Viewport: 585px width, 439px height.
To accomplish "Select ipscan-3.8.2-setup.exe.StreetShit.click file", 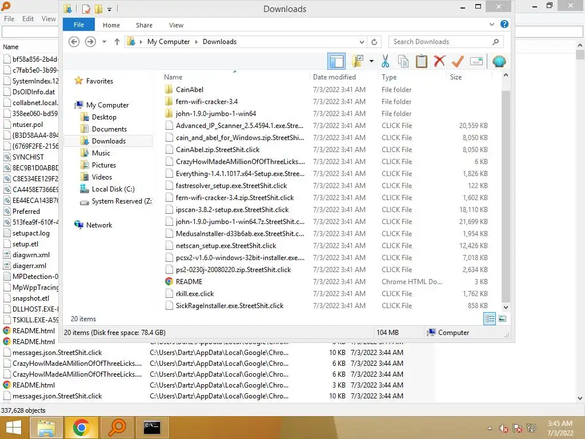I will pos(232,209).
